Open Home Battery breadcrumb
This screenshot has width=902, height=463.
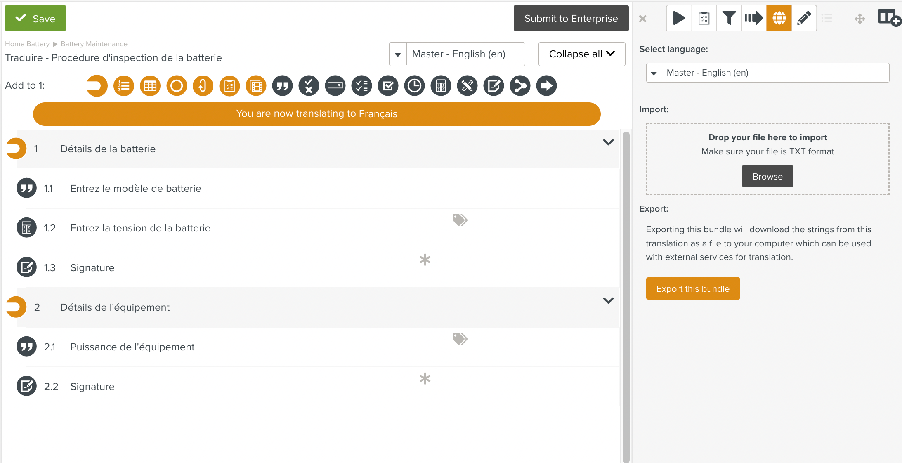click(27, 44)
